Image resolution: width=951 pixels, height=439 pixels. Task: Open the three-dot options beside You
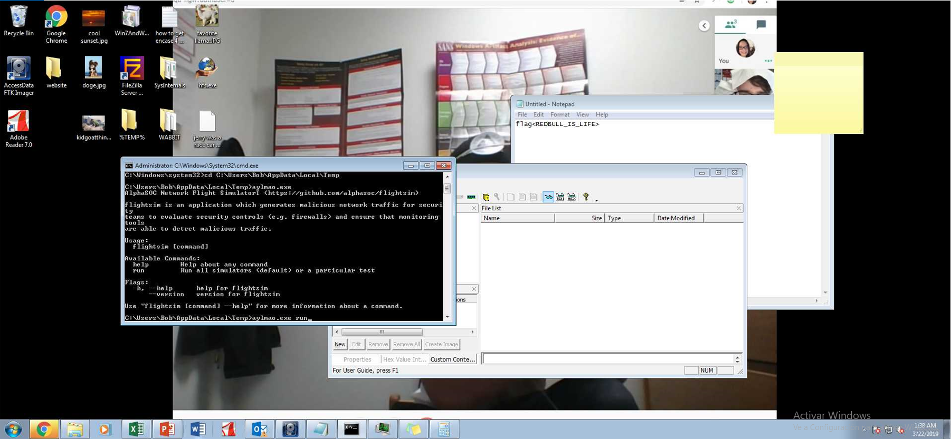(768, 61)
